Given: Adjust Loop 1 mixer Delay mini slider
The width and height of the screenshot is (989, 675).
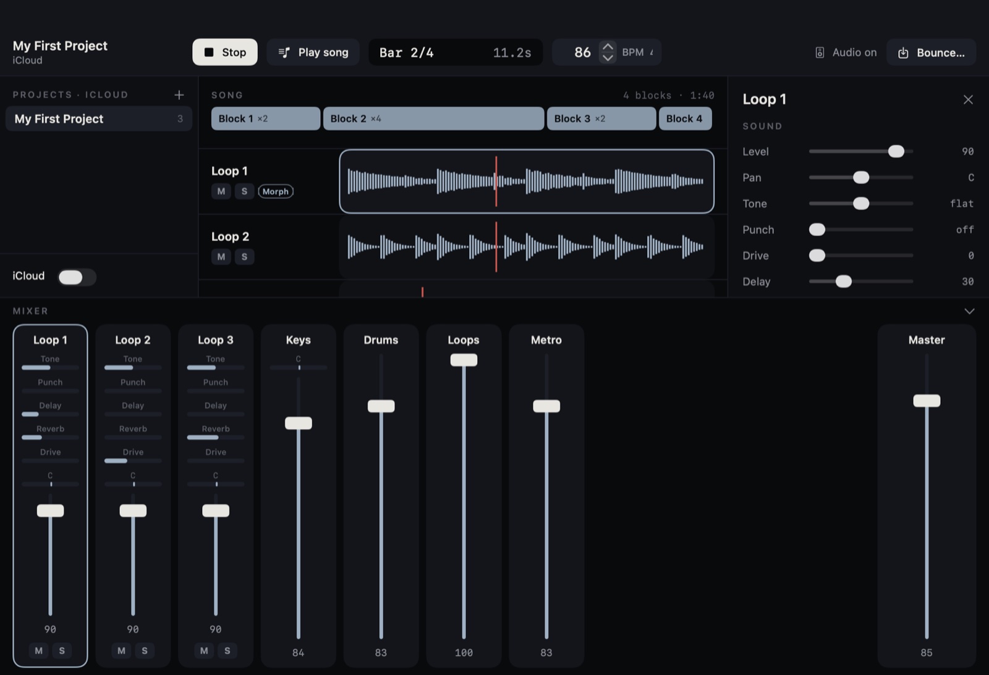Looking at the screenshot, I should (x=50, y=414).
